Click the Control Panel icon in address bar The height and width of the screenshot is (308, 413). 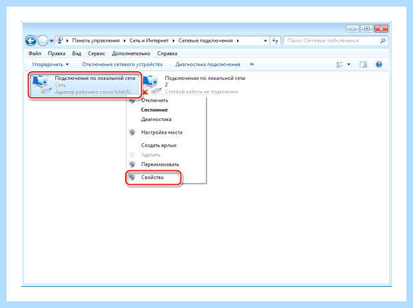(x=60, y=41)
